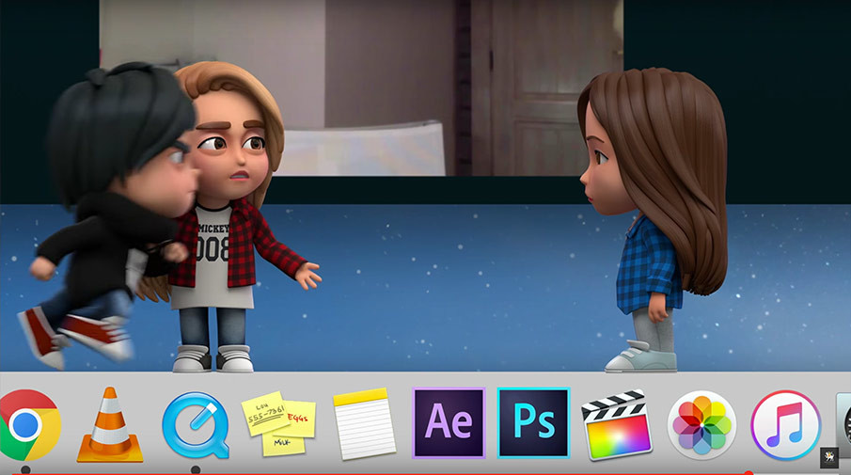Click the partially visible dock icon at right edge
This screenshot has width=851, height=475.
[843, 424]
